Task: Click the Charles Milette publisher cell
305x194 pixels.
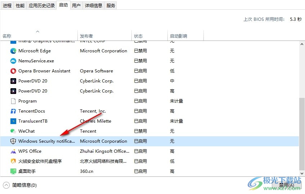Action: (95, 121)
